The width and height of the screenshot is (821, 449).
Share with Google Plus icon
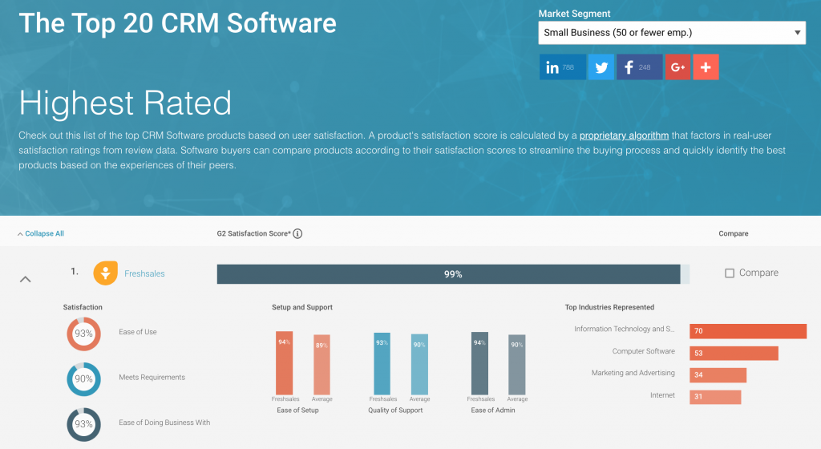(678, 67)
